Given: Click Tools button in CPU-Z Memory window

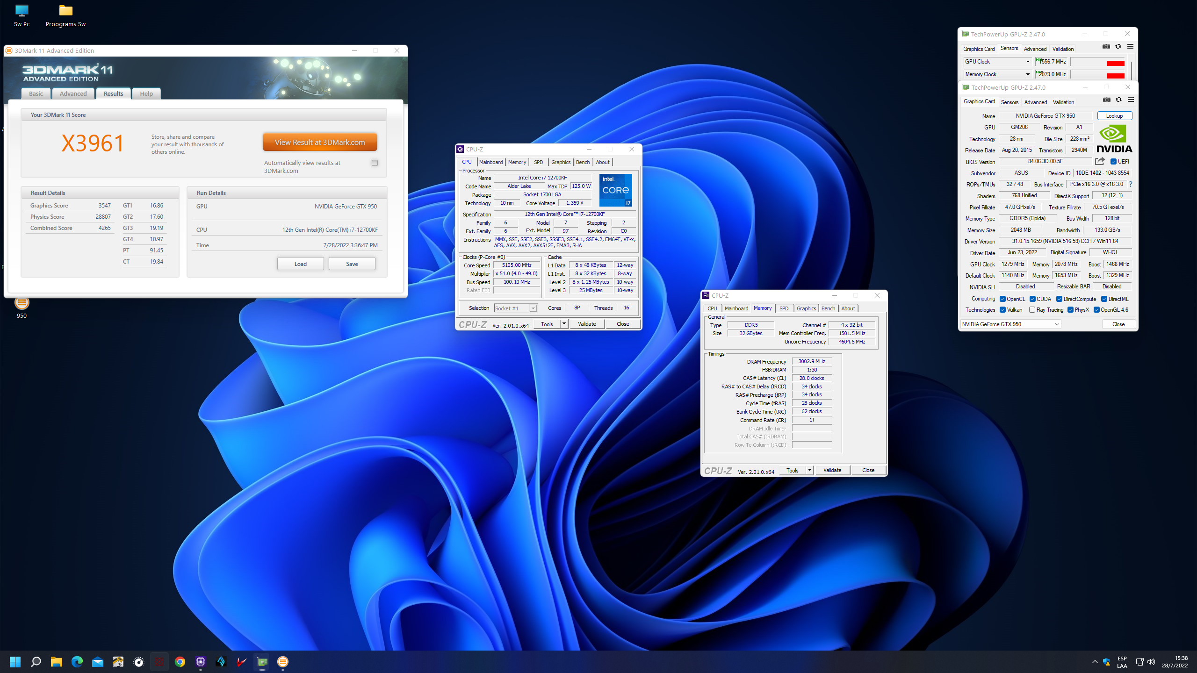Looking at the screenshot, I should 793,470.
